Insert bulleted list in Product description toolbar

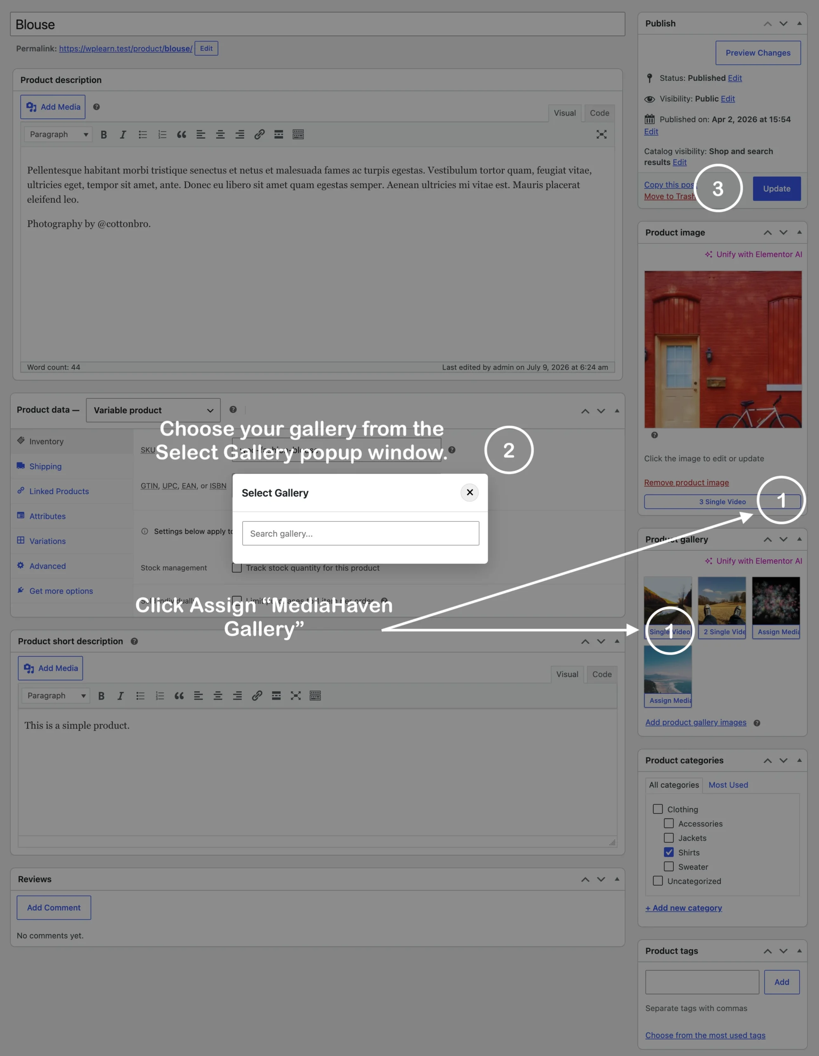pyautogui.click(x=143, y=135)
